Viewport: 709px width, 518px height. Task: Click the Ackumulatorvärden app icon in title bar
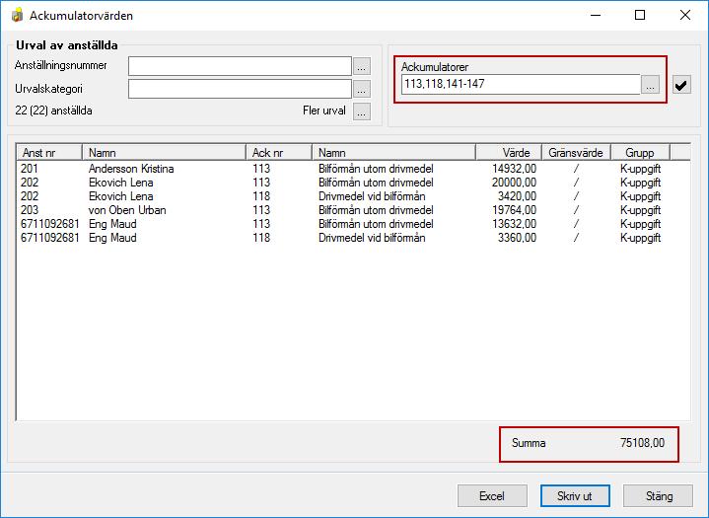point(17,16)
